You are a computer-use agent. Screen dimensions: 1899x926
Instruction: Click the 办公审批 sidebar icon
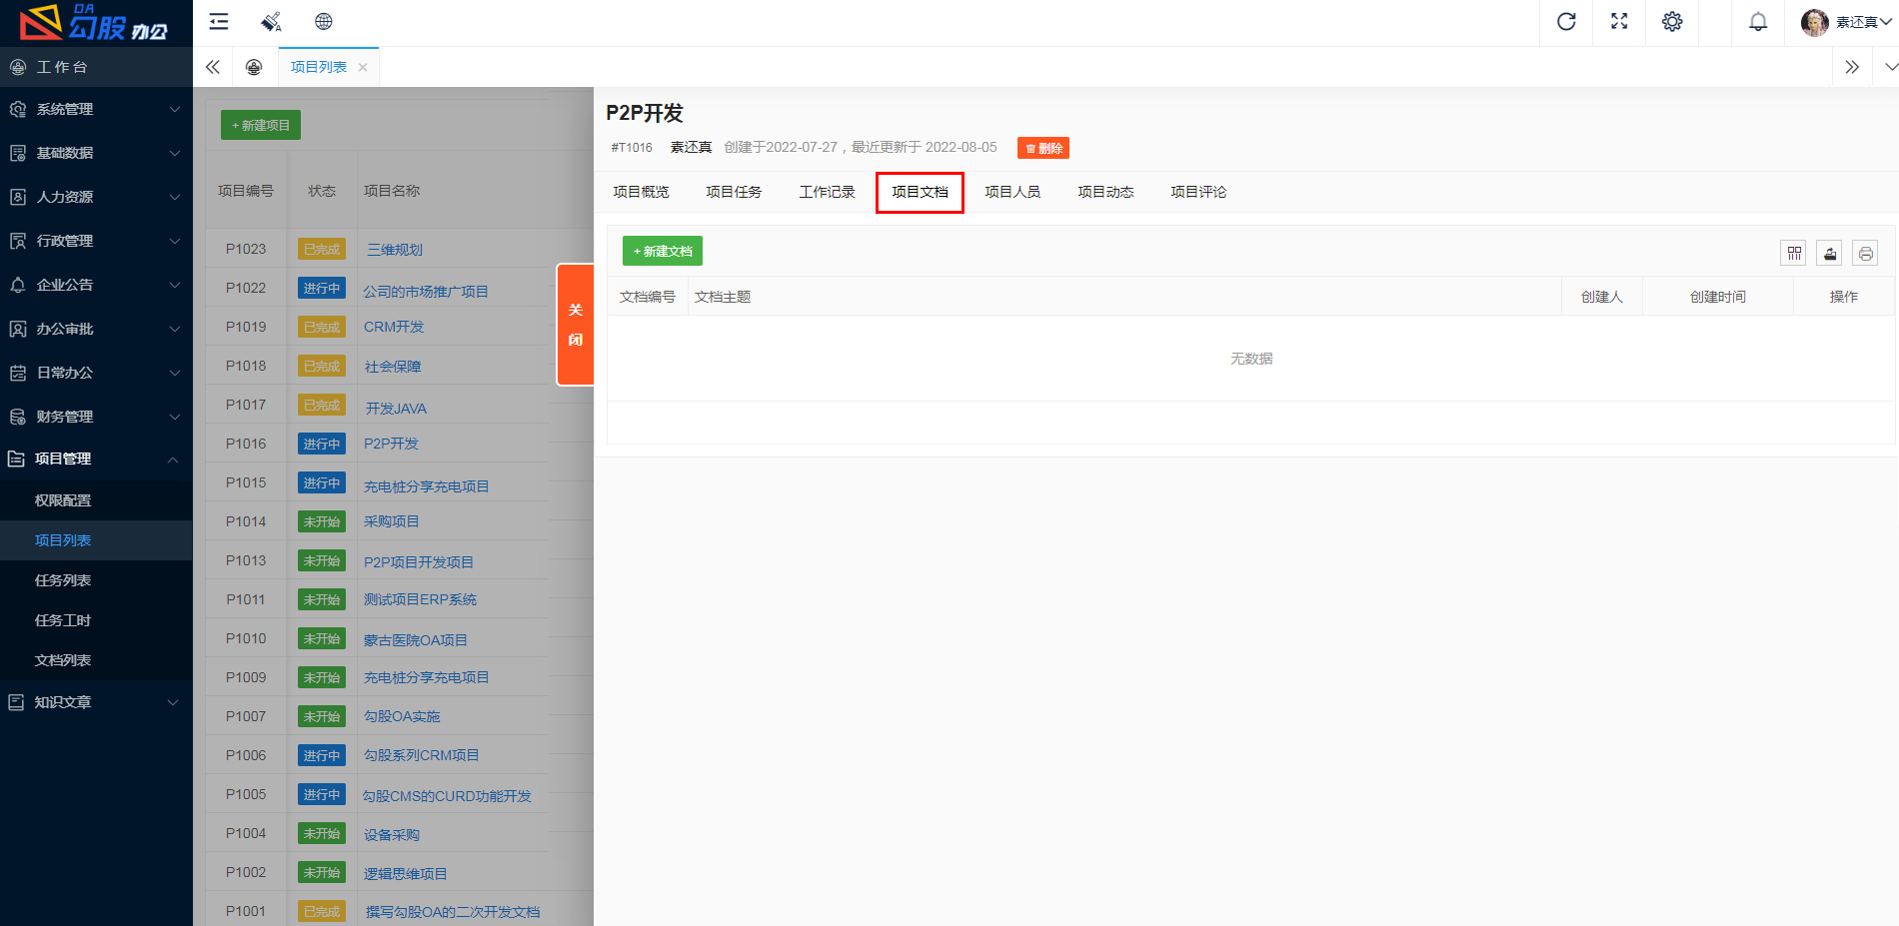[x=18, y=329]
